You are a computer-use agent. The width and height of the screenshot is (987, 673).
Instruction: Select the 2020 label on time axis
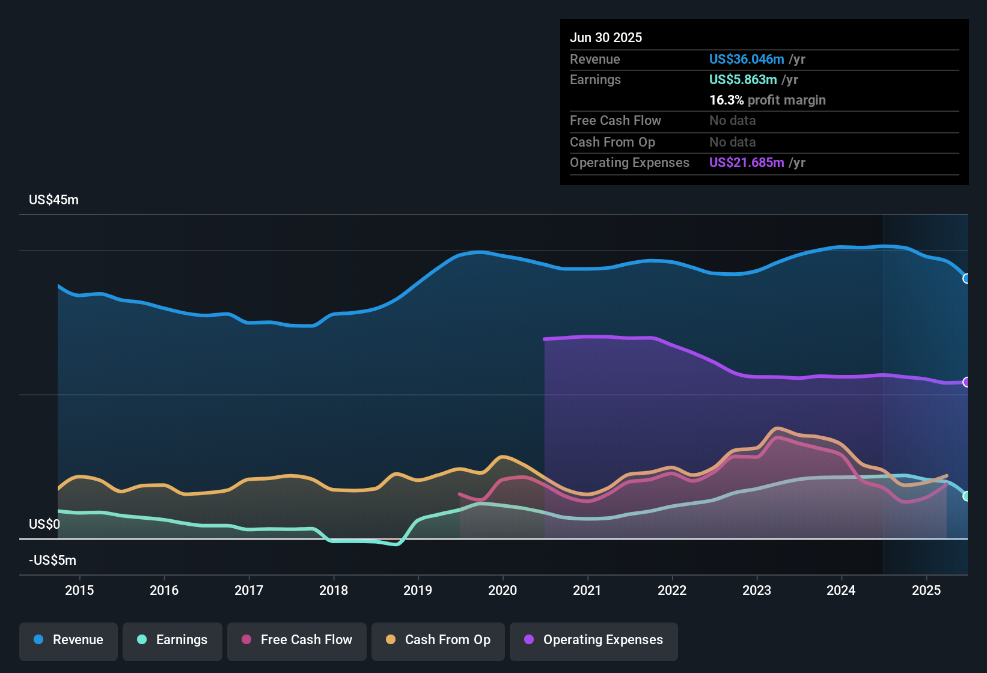pos(503,590)
